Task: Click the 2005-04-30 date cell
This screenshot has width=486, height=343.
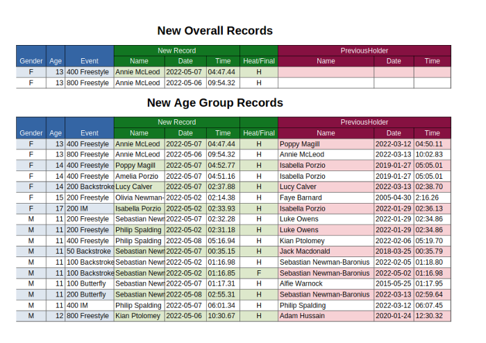Action: pyautogui.click(x=394, y=197)
